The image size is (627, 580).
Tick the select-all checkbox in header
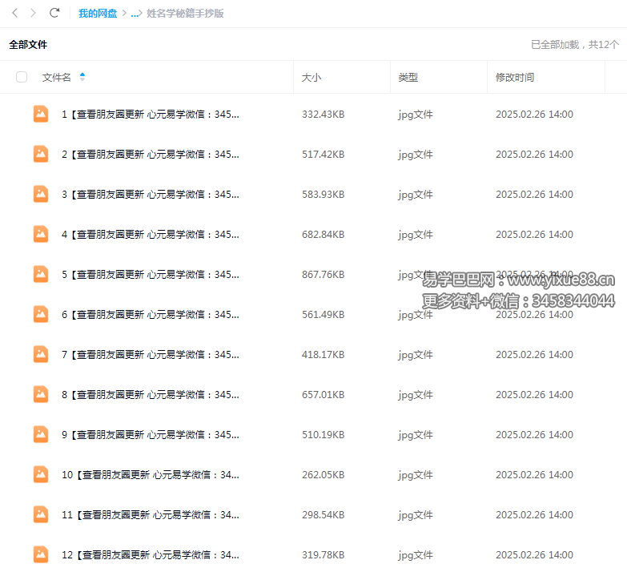[22, 77]
